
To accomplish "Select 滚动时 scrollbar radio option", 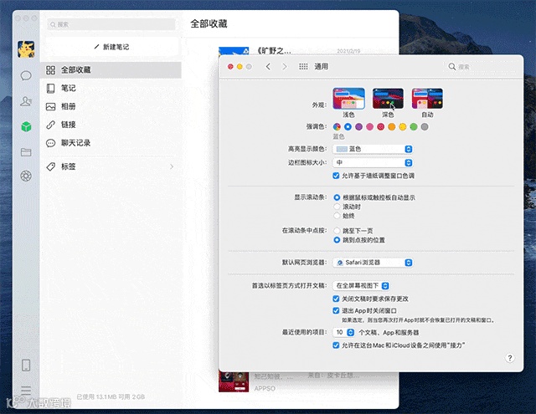I will point(337,207).
